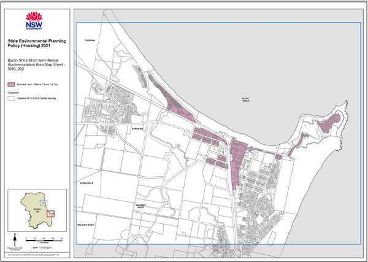Click the NSW Government waratah logo

pos(34,21)
